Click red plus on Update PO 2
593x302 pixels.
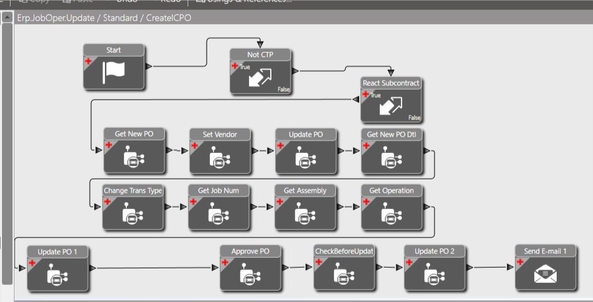(409, 262)
